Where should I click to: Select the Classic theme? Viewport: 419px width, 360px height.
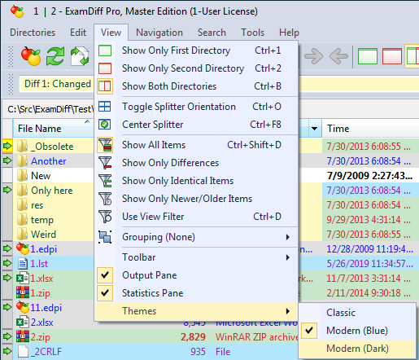(x=357, y=313)
